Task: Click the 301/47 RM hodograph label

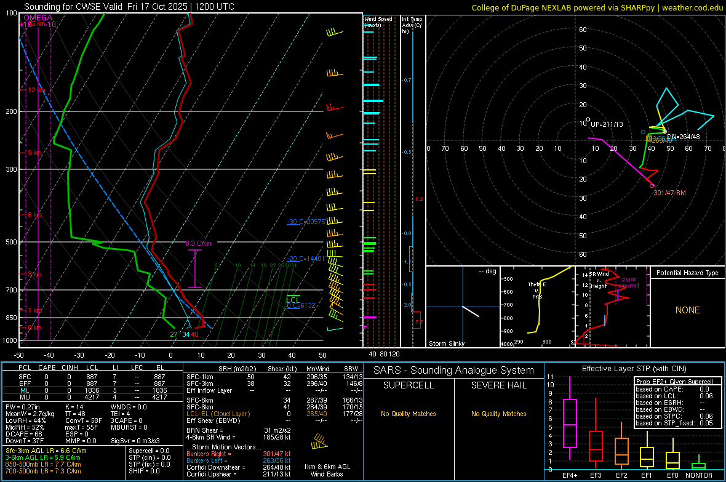Action: 669,193
